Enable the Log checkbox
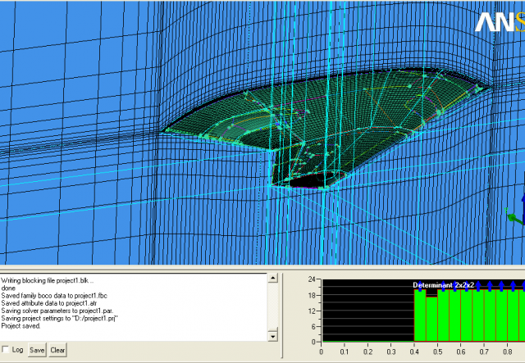Image resolution: width=525 pixels, height=363 pixels. coord(7,350)
